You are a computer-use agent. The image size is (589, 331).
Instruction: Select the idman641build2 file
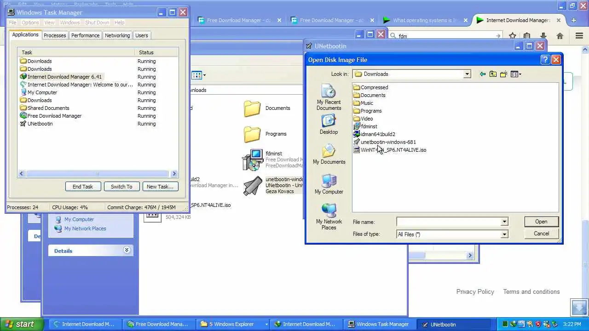(x=374, y=134)
